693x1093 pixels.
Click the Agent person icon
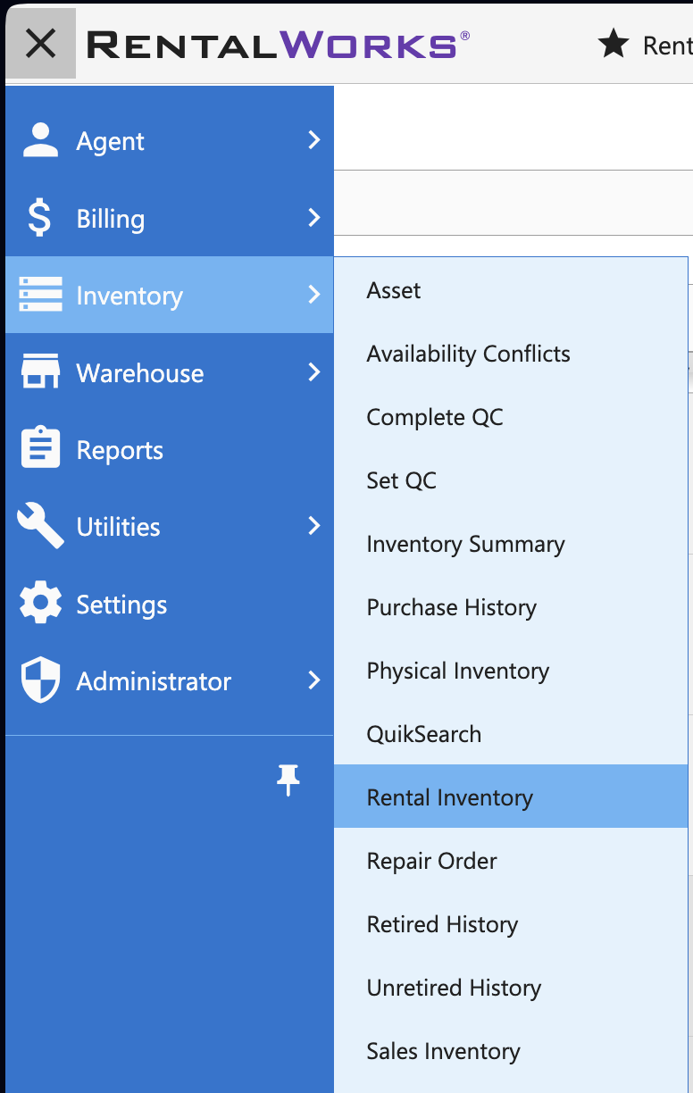point(40,140)
